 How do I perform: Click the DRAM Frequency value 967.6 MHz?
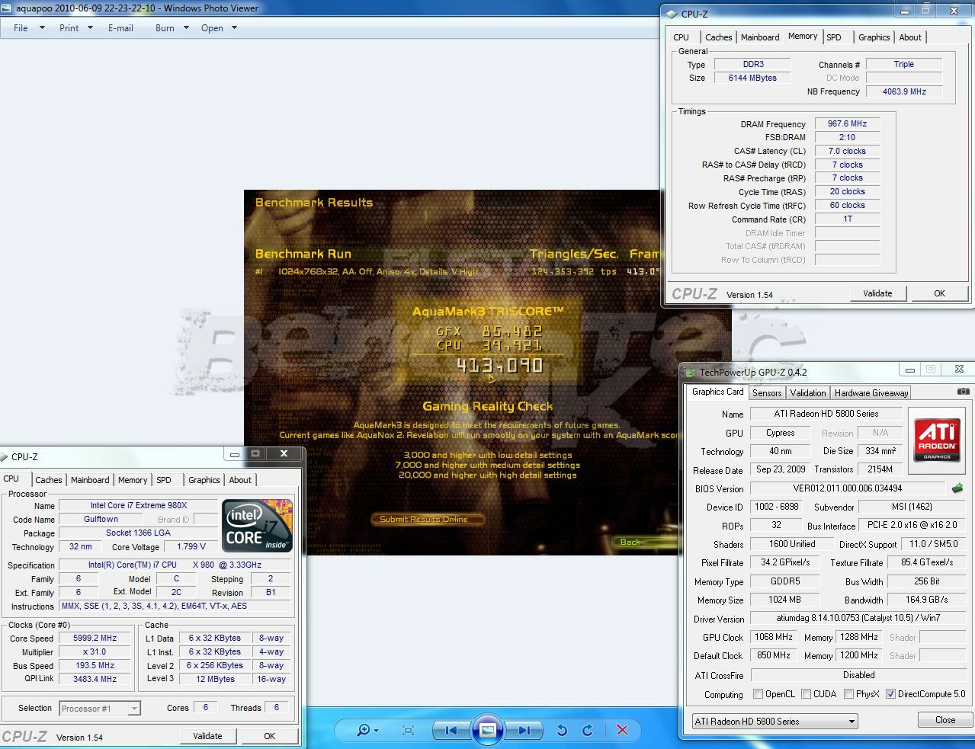848,123
